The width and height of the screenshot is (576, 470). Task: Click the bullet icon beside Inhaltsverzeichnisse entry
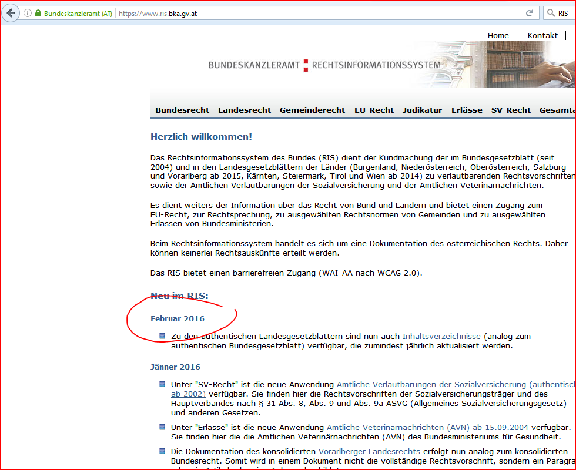[162, 336]
